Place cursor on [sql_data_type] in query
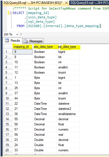 [41, 22]
